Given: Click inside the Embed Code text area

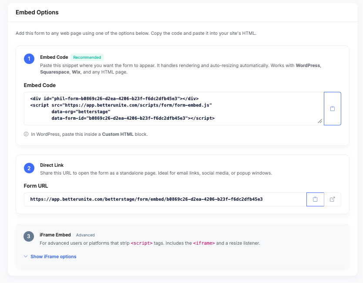Looking at the screenshot, I should 174,108.
